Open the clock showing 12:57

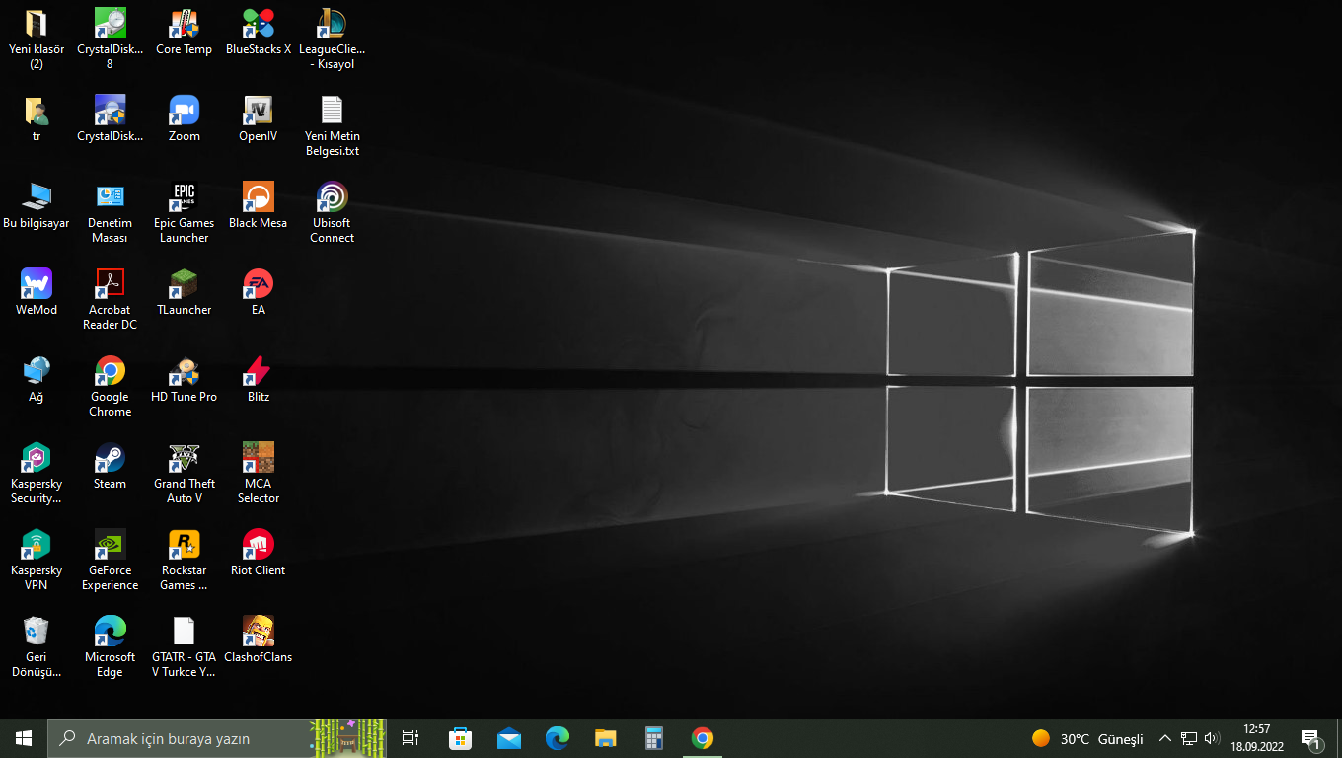click(1257, 738)
